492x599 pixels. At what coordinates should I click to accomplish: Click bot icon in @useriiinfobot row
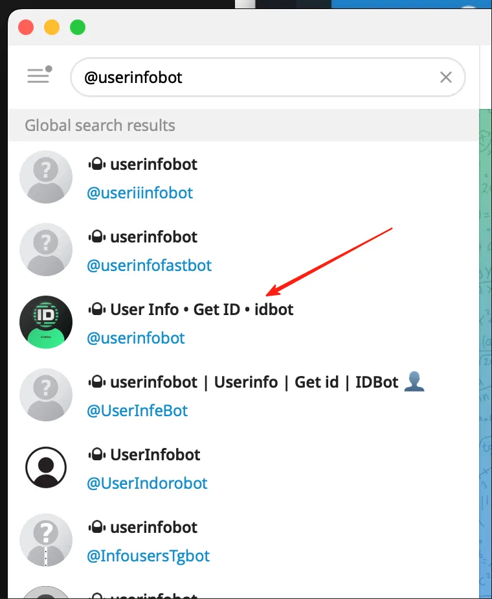click(x=97, y=164)
